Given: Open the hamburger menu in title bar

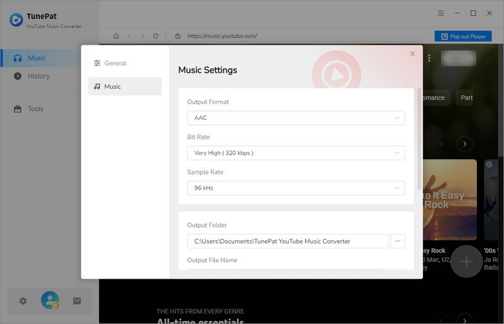Looking at the screenshot, I should tap(440, 13).
